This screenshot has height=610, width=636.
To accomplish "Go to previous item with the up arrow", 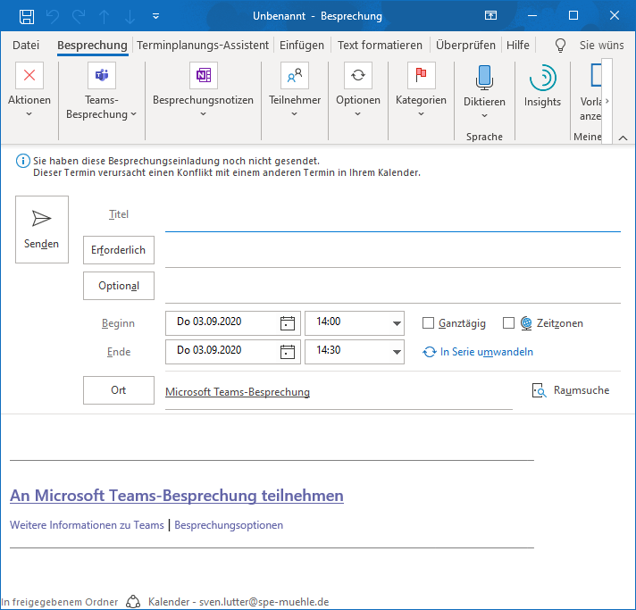I will point(105,17).
